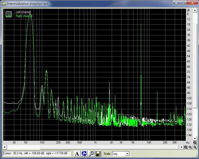Screen dimensions: 199x159
Task: Click the '1K' frequency axis label
Action: (x=95, y=142)
